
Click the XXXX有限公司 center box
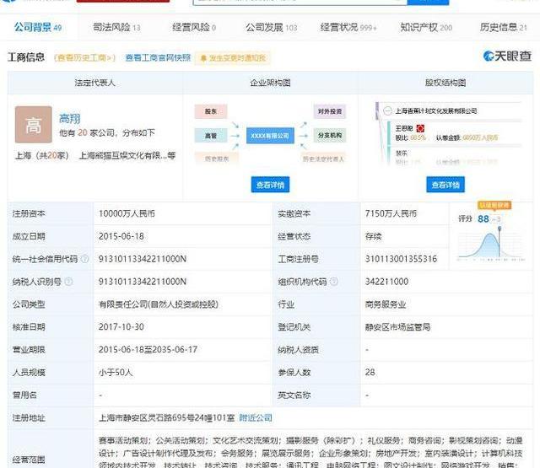270,136
